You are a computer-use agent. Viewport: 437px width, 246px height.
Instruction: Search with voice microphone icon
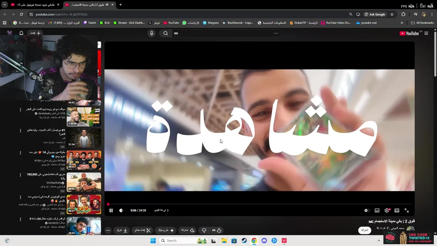(152, 33)
